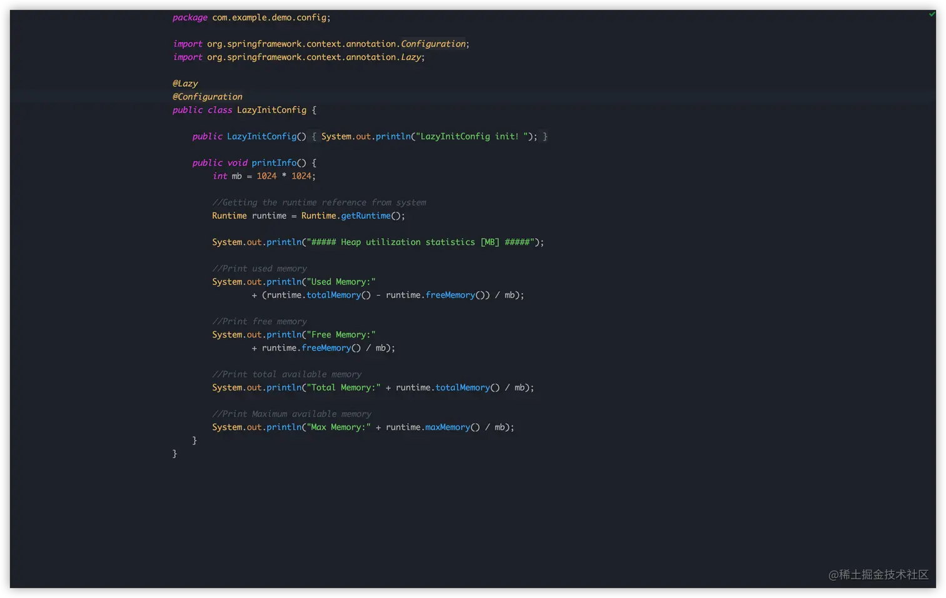The image size is (946, 598).
Task: Click the getRuntime method call
Action: click(365, 216)
